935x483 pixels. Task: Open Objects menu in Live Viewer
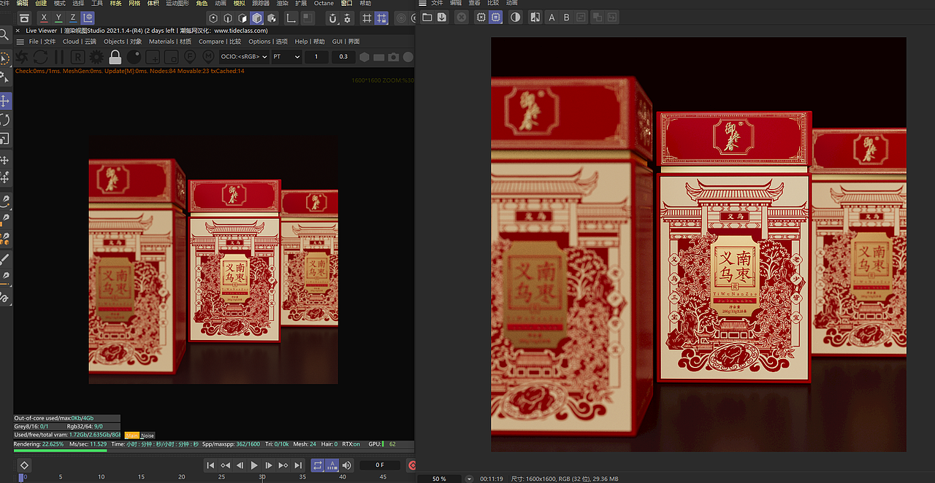click(x=123, y=42)
